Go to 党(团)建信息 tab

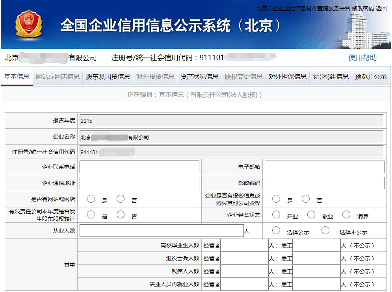pyautogui.click(x=331, y=77)
